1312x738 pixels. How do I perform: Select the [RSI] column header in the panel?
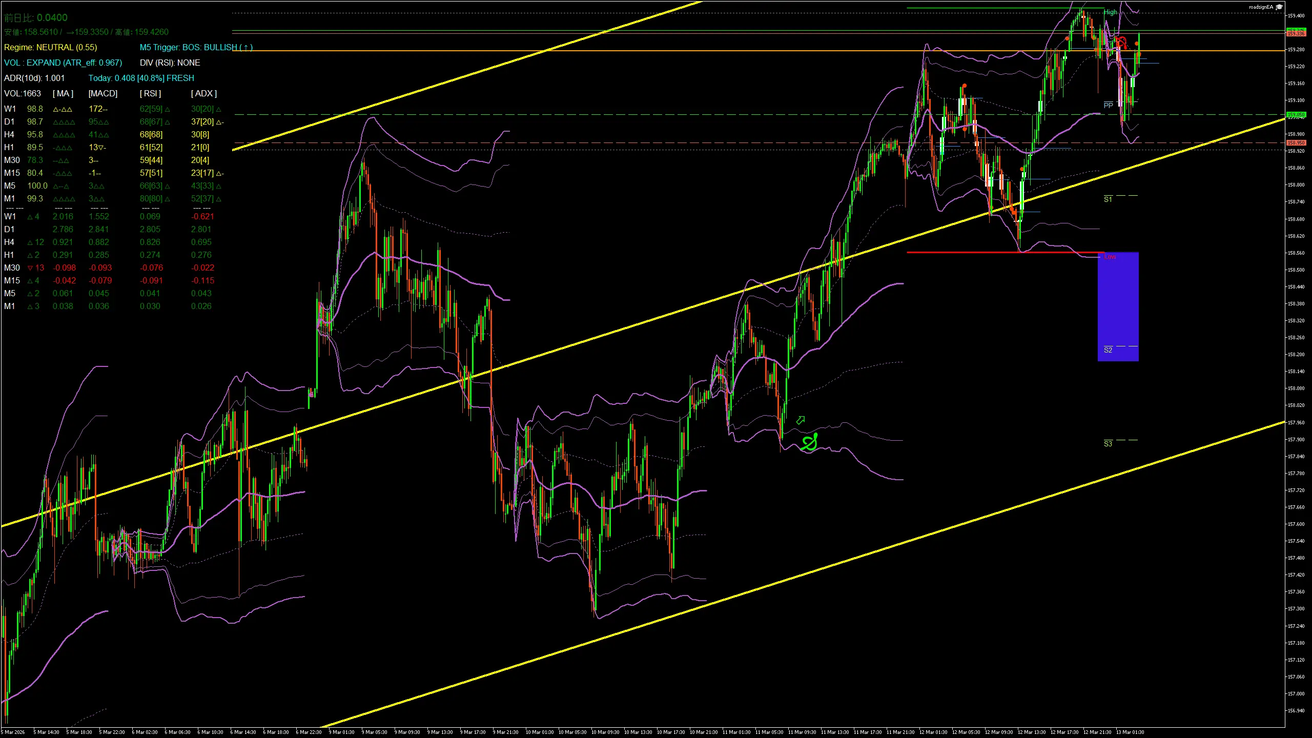[x=150, y=93]
